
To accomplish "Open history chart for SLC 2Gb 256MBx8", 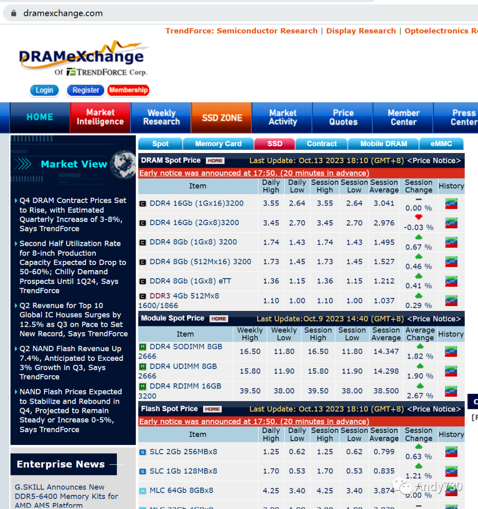I will [451, 452].
